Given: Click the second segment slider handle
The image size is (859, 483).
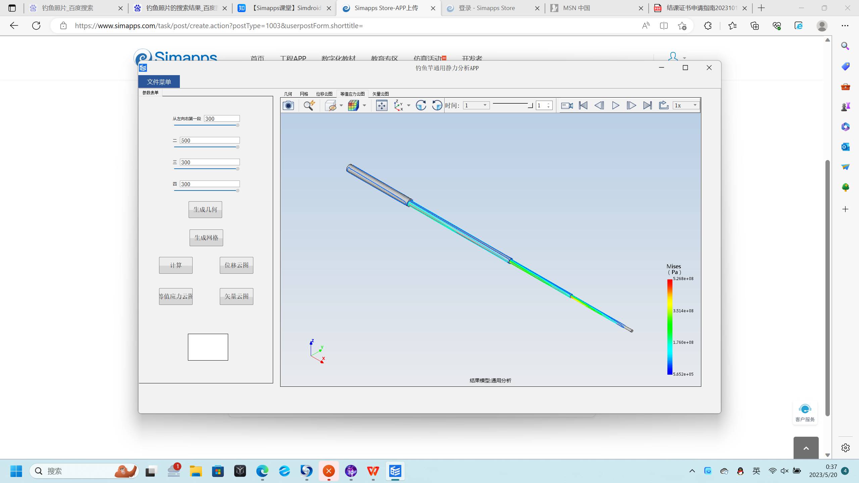Looking at the screenshot, I should pos(238,147).
